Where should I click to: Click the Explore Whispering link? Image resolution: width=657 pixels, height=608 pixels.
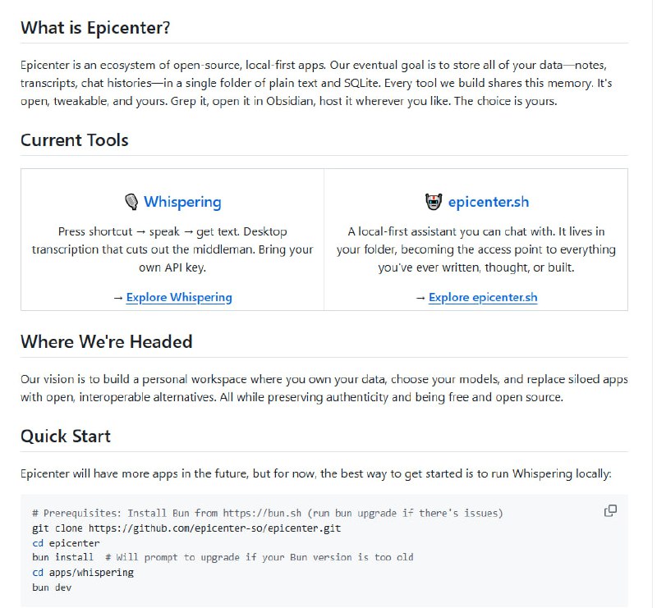(178, 297)
